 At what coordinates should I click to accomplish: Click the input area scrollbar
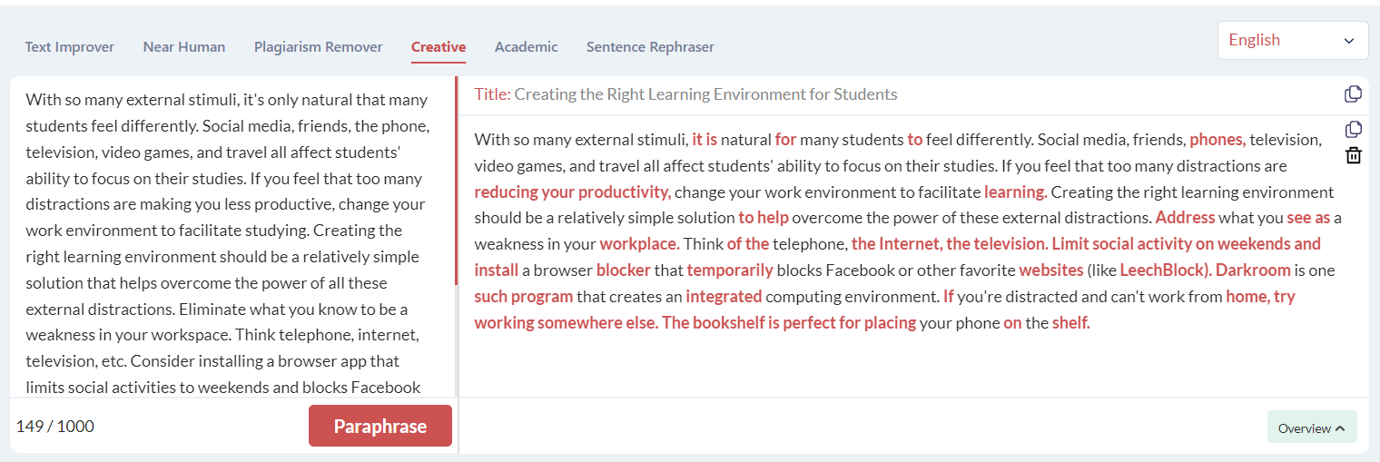click(x=456, y=182)
